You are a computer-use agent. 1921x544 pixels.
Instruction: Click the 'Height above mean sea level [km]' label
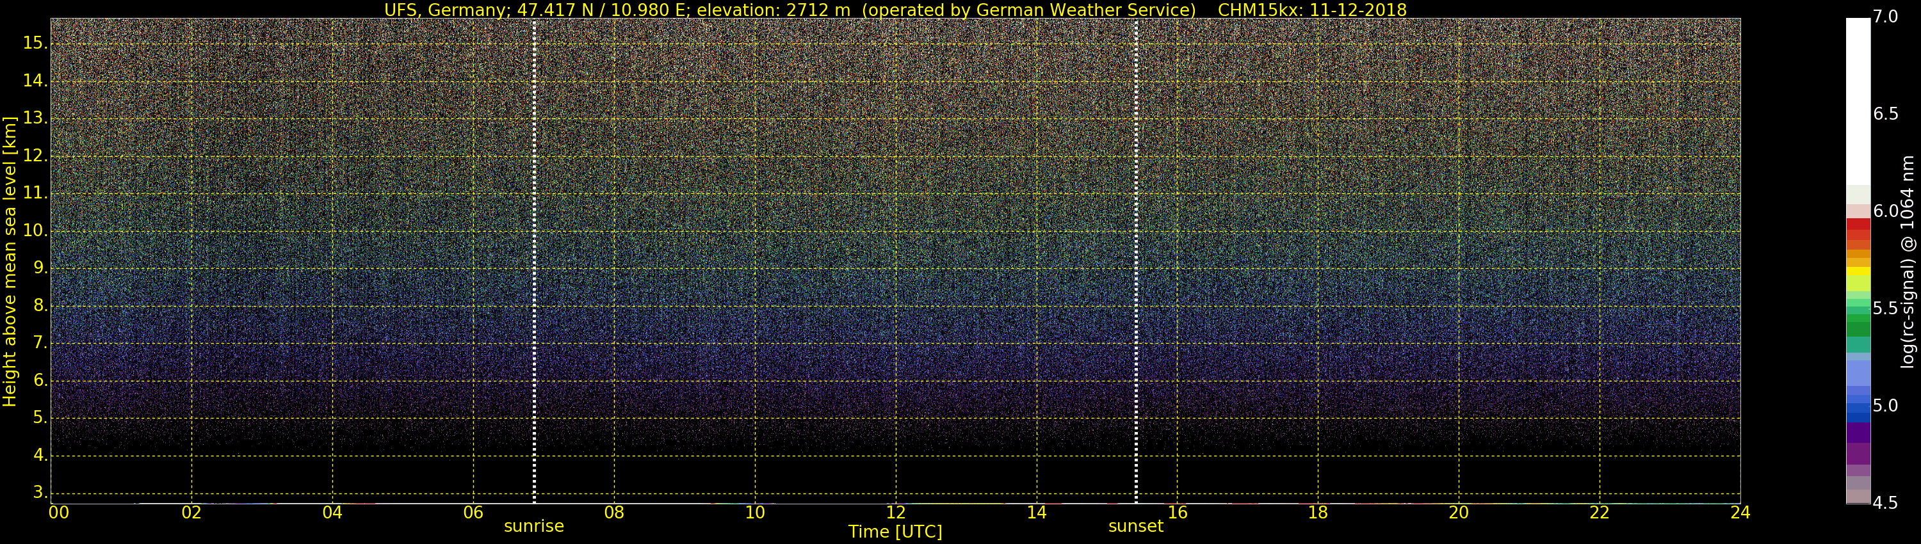coord(10,261)
